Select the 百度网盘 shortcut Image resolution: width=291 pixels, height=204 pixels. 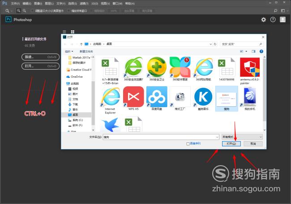click(x=157, y=99)
